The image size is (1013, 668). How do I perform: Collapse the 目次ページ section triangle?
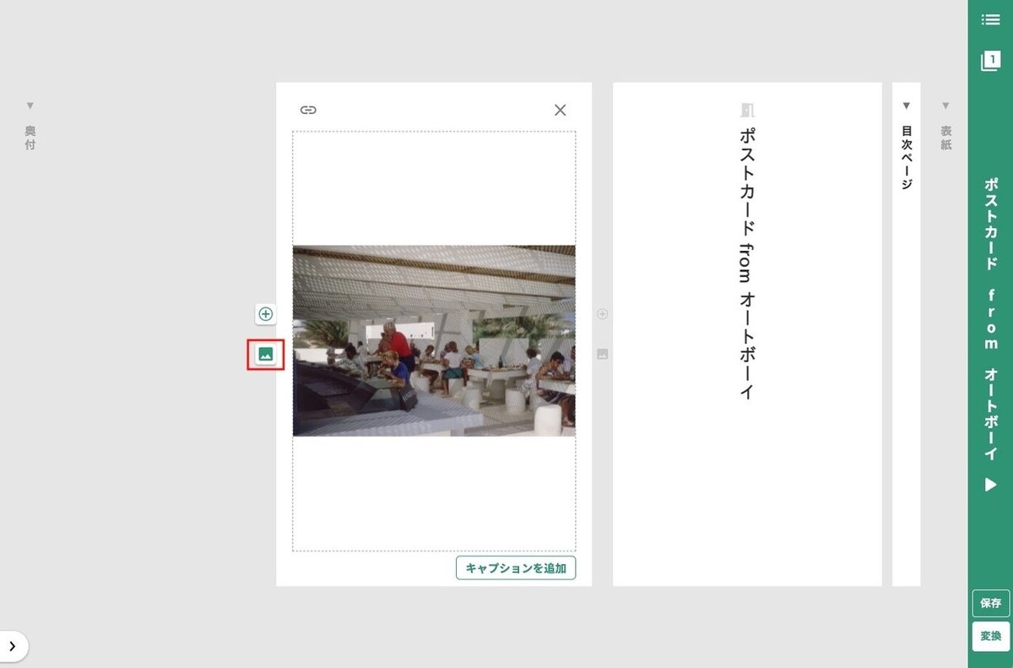[906, 106]
